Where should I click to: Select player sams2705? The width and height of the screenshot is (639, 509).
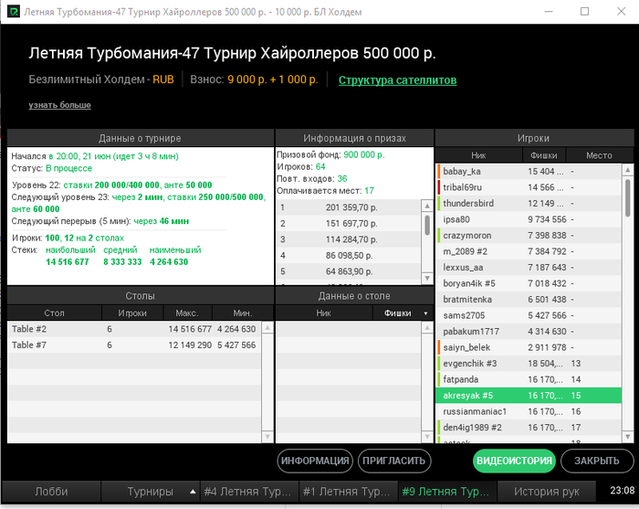529,315
